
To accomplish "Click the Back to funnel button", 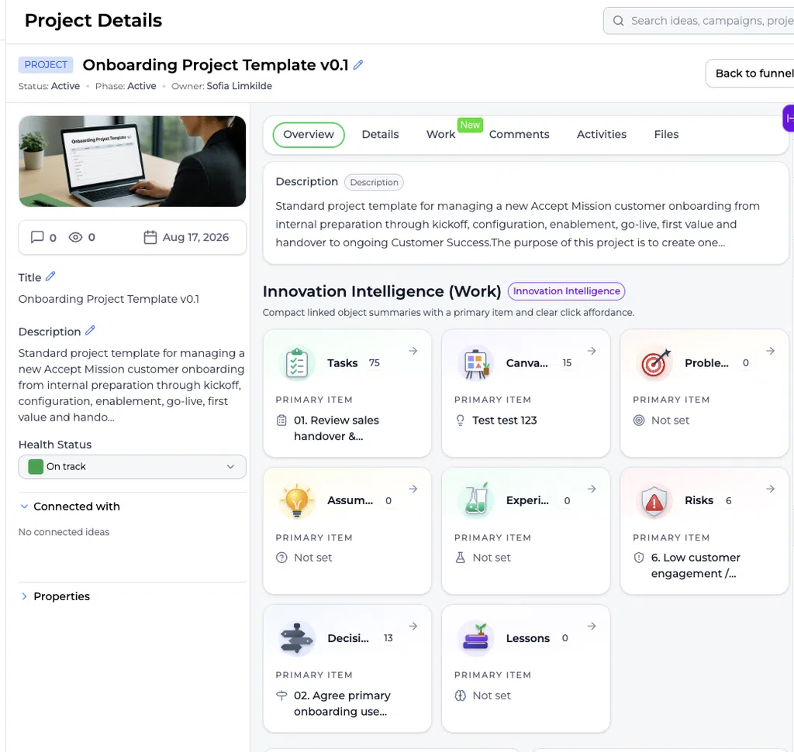I will tap(751, 74).
